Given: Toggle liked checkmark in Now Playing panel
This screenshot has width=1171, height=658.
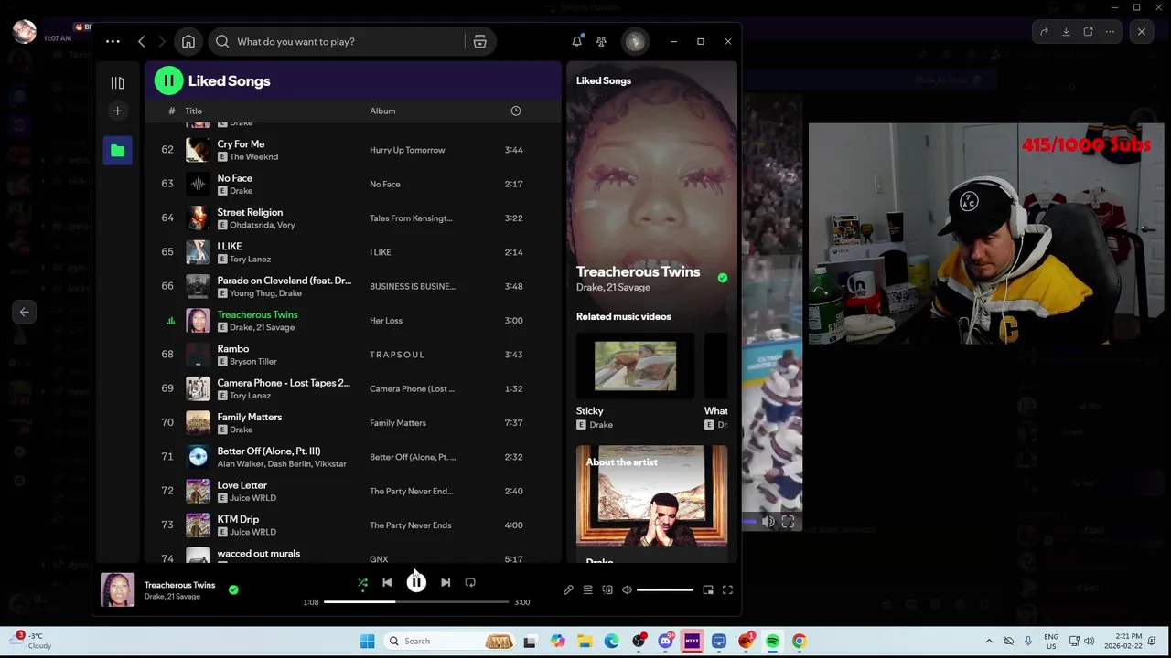Looking at the screenshot, I should (723, 278).
